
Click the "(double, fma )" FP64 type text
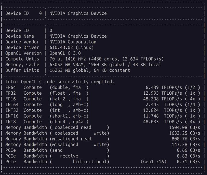(x=69, y=87)
